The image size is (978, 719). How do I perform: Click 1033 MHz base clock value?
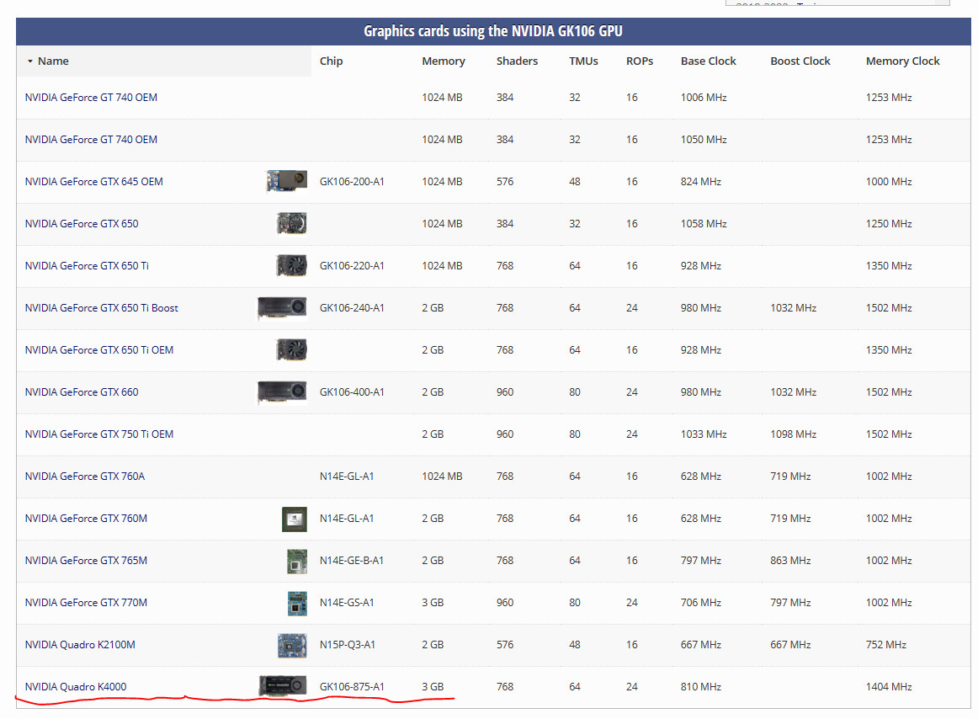pos(704,434)
